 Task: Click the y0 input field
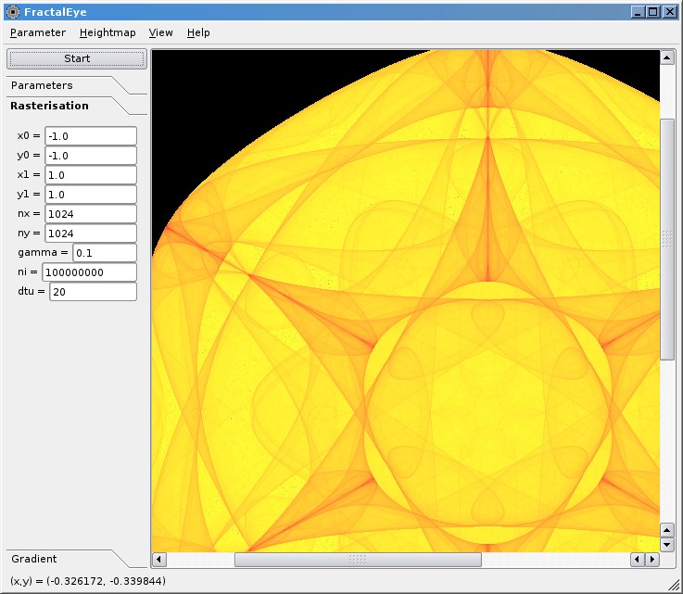(91, 156)
